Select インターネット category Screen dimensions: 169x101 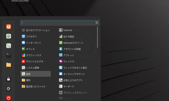(x=36, y=43)
